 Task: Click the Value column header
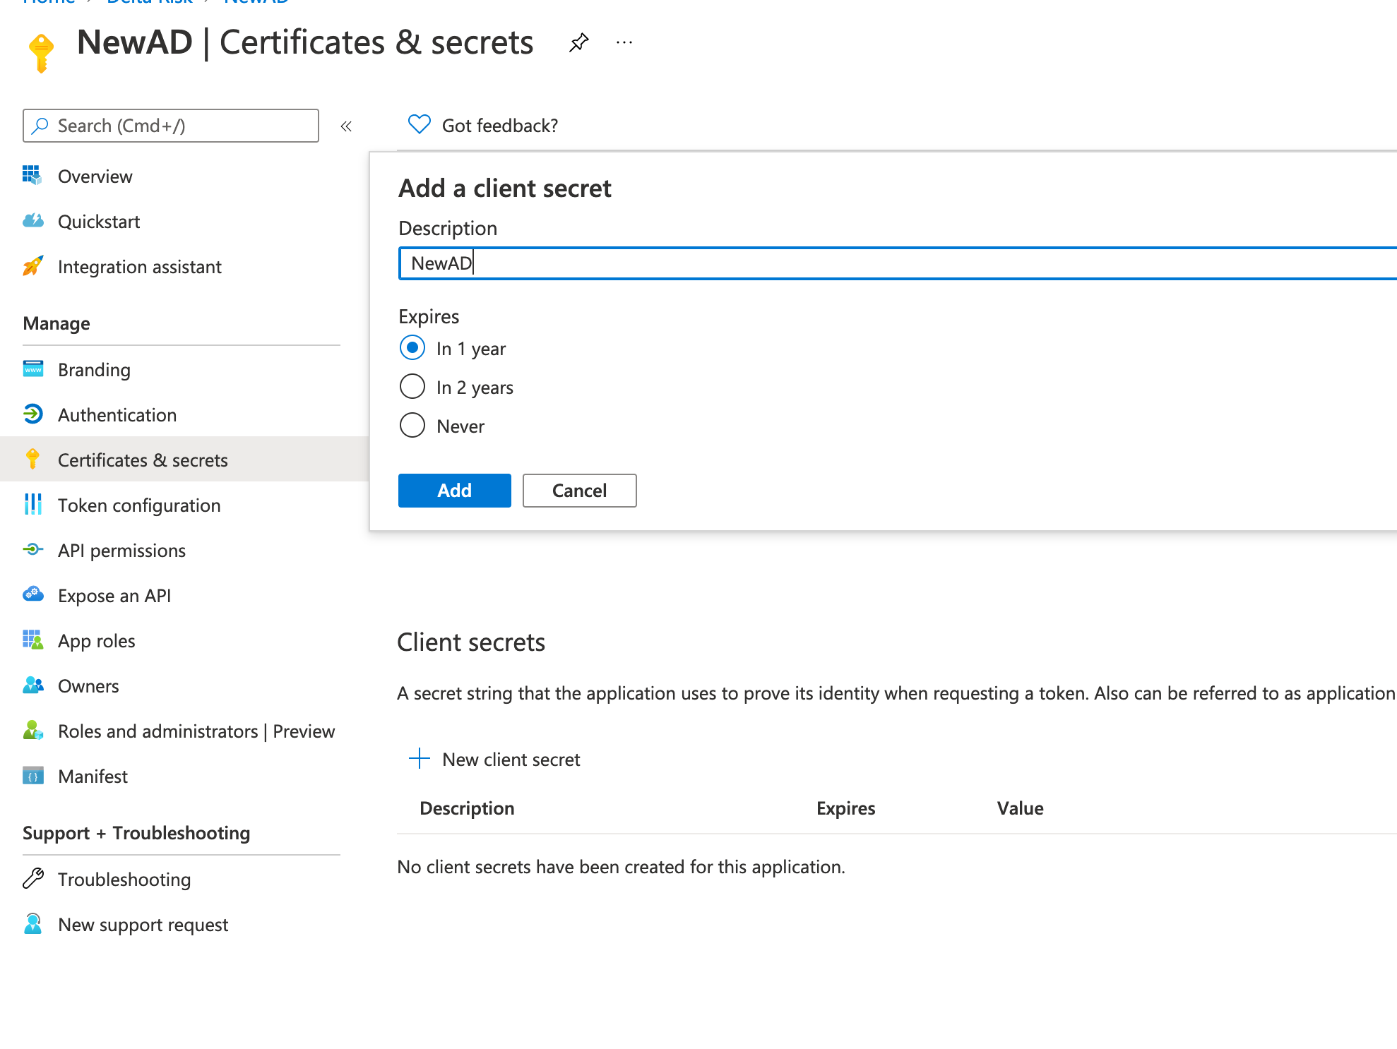(1021, 808)
